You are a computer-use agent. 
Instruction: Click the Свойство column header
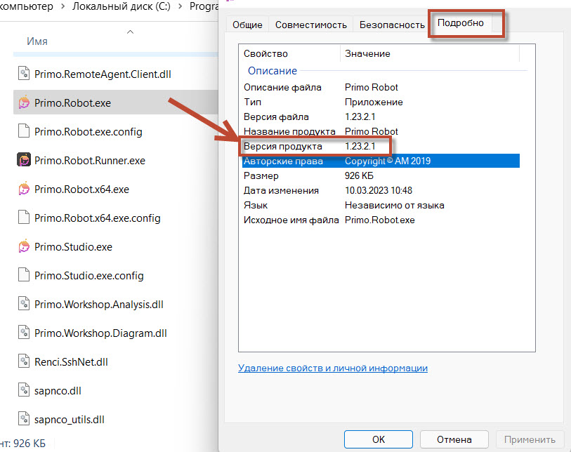tap(265, 53)
